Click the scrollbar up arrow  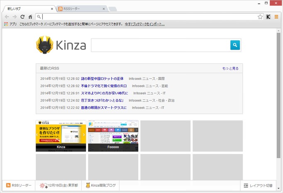[278, 31]
